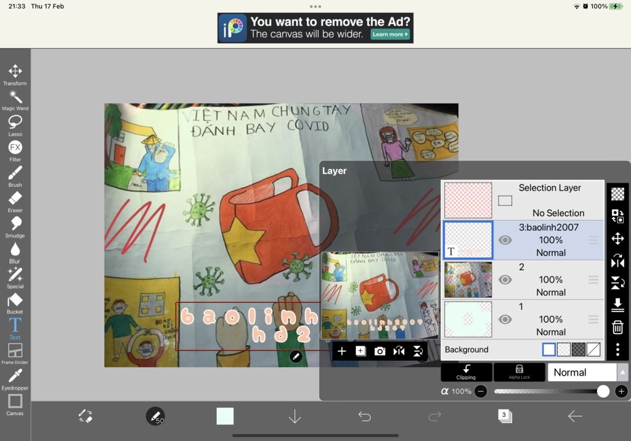
Task: Open the three-dot layer options menu
Action: coord(617,350)
